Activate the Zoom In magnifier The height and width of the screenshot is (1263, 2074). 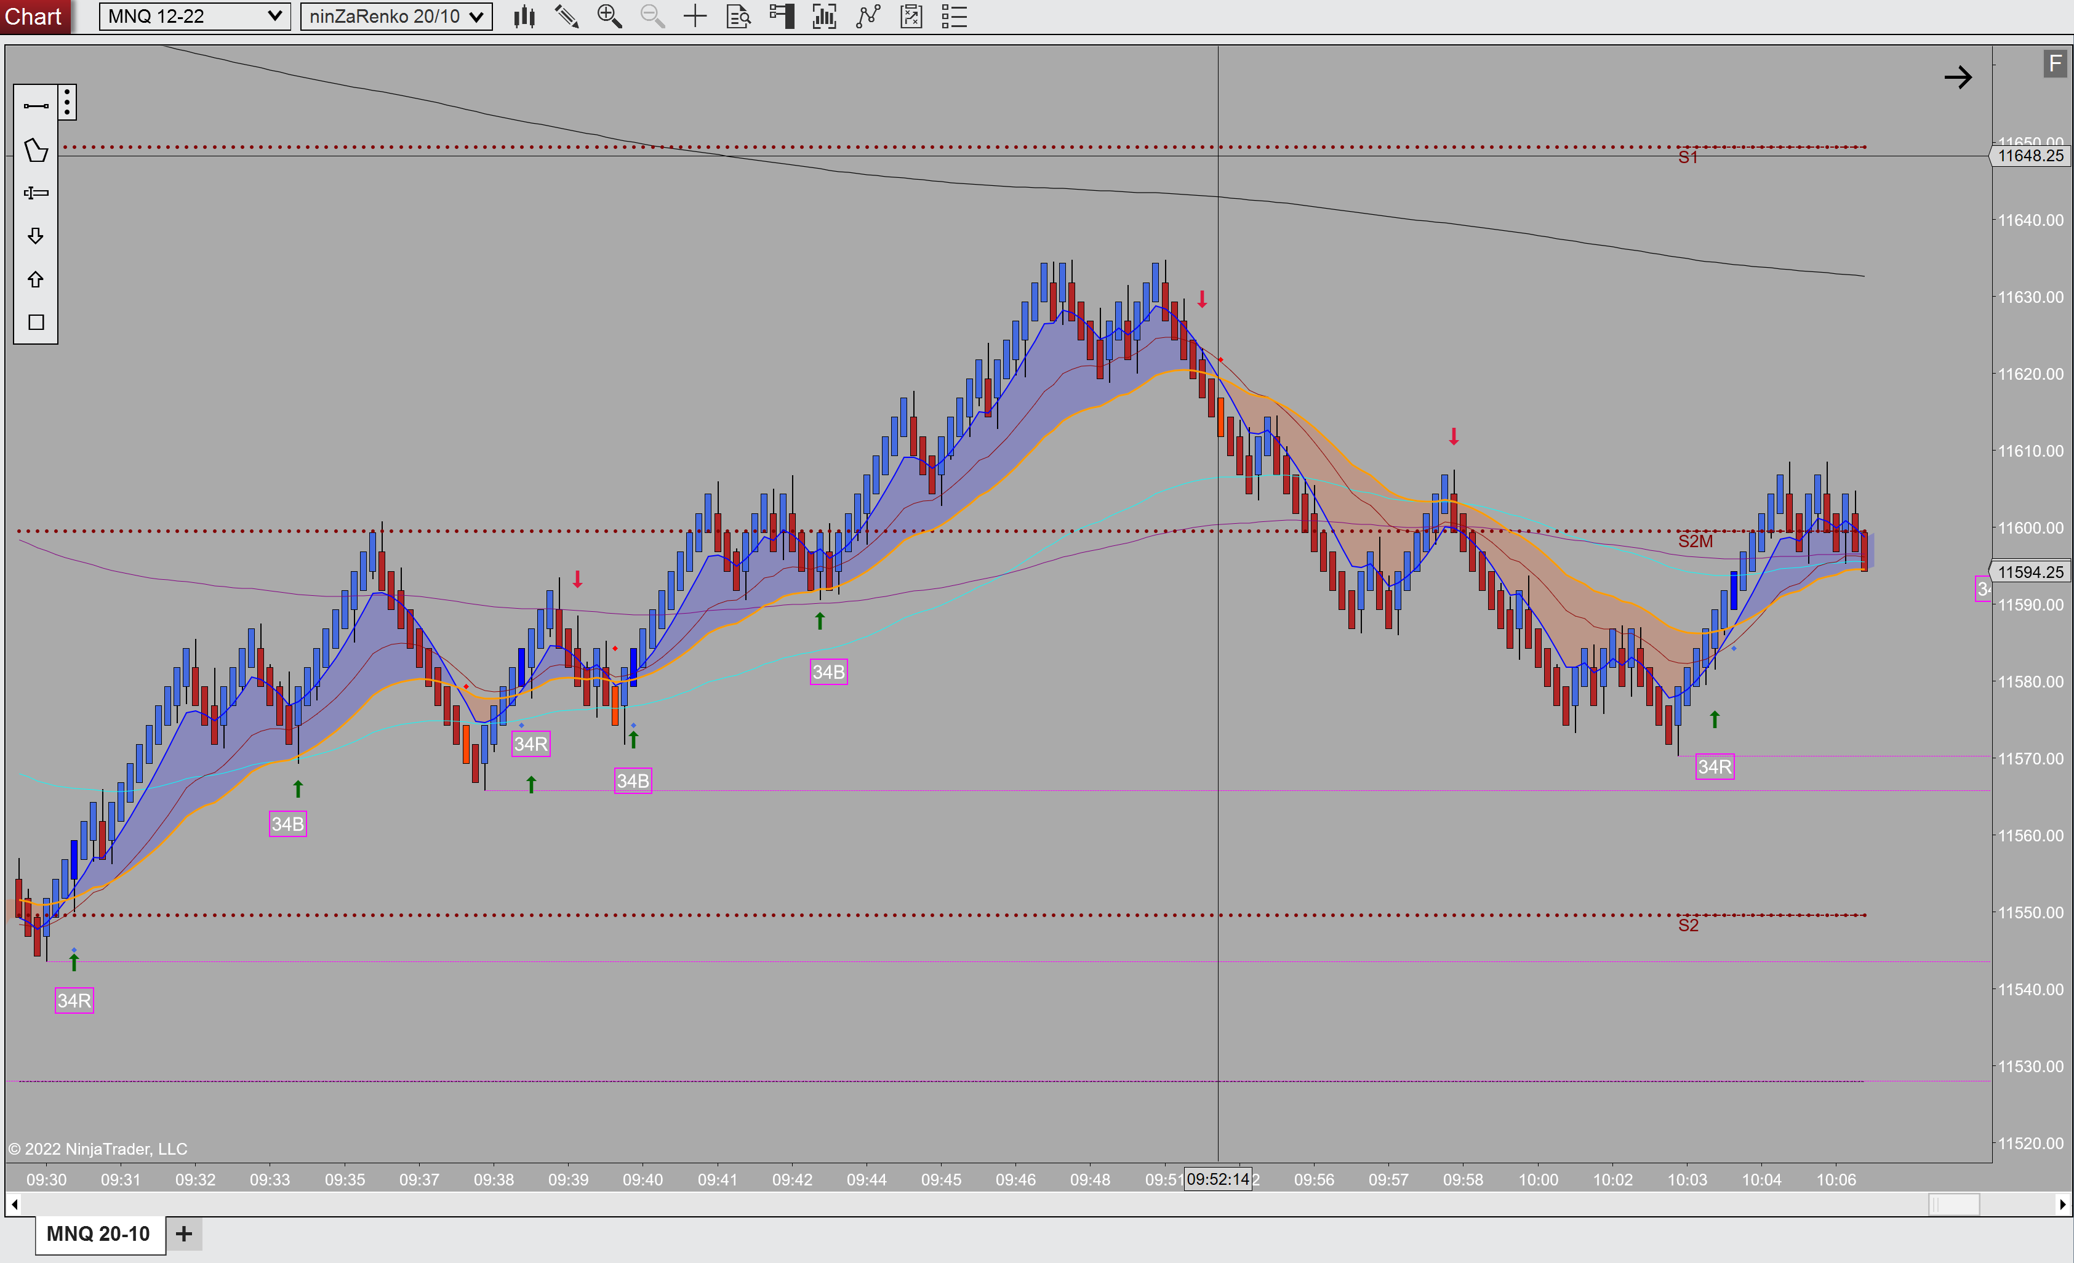pos(609,16)
